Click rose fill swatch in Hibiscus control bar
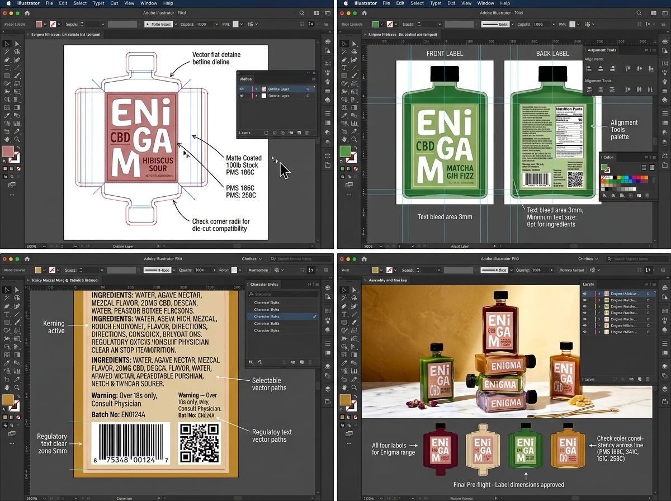 (x=39, y=25)
